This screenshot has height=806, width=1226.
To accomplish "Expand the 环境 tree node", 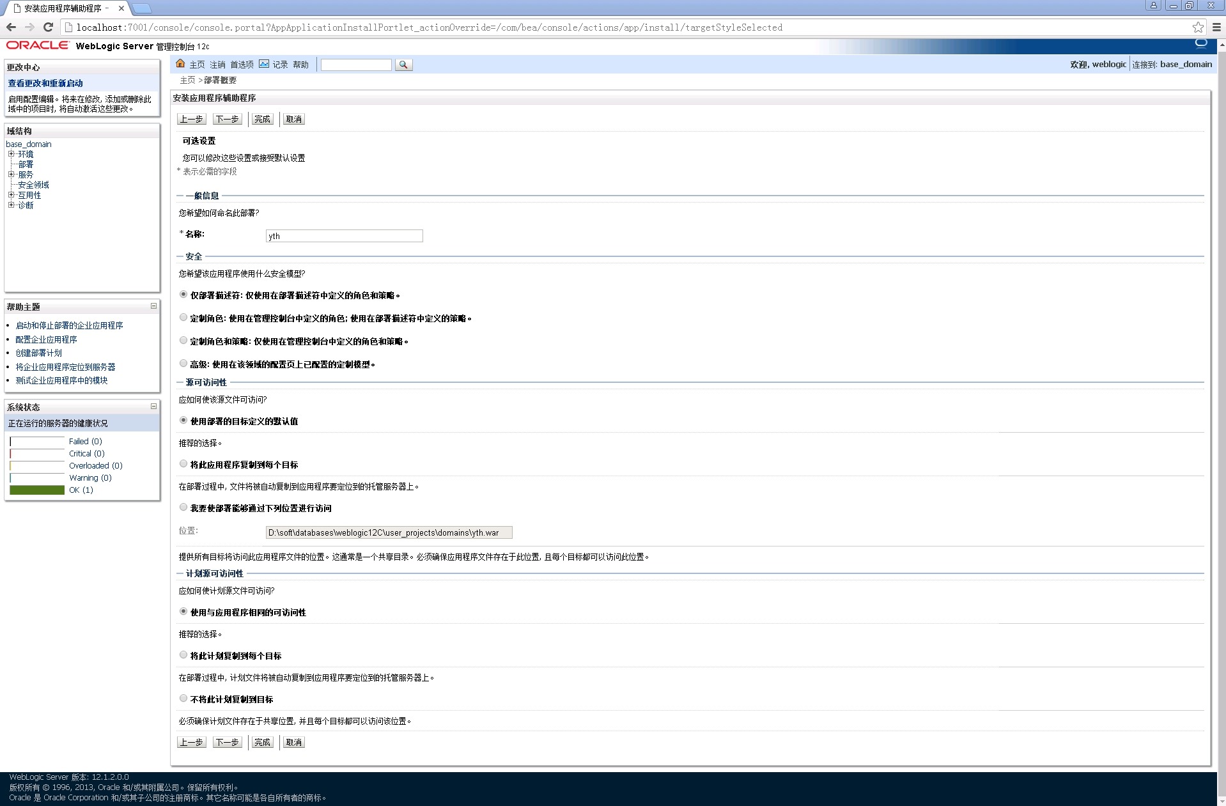I will click(x=11, y=154).
